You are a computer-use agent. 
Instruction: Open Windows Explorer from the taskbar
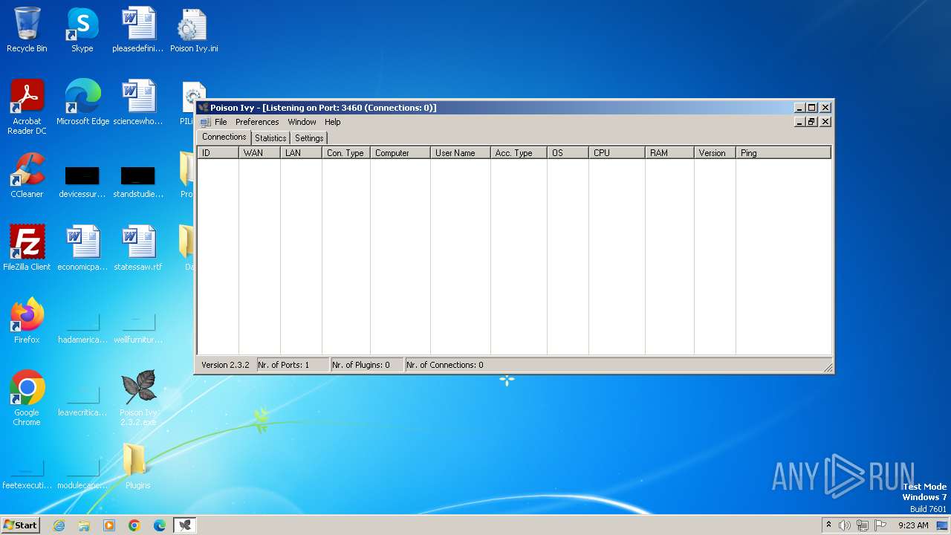click(x=84, y=525)
